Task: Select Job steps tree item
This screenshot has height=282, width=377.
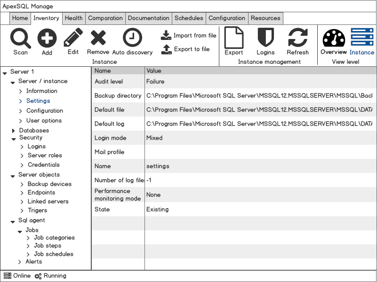Action: pyautogui.click(x=48, y=245)
